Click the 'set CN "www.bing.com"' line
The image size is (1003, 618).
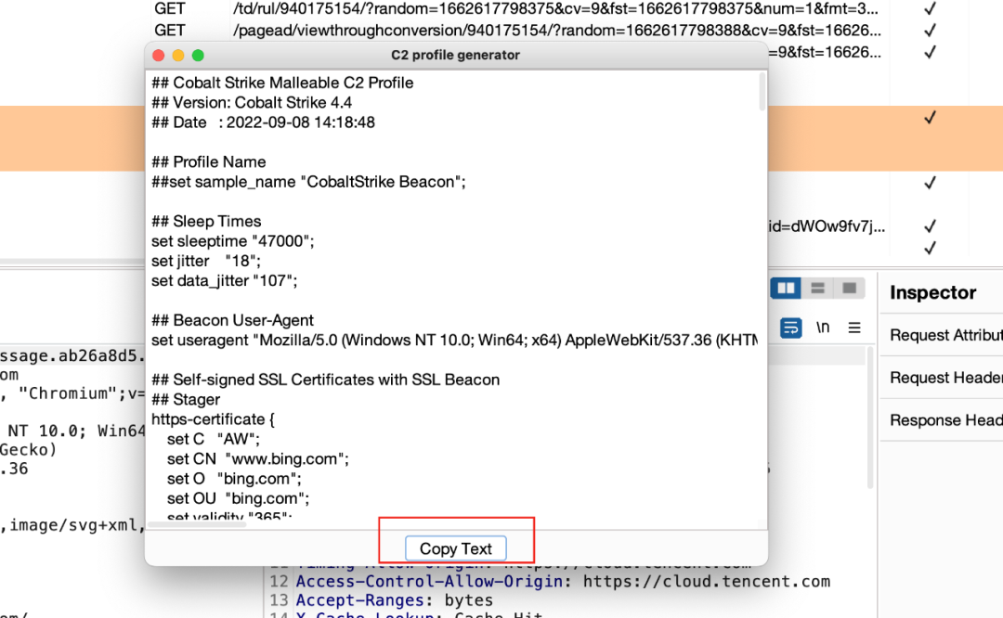(258, 459)
